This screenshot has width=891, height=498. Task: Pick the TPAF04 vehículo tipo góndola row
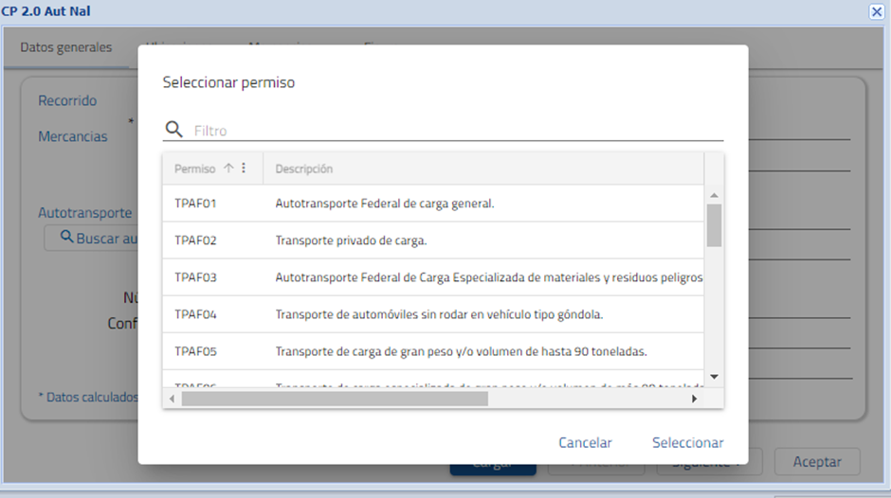[439, 314]
